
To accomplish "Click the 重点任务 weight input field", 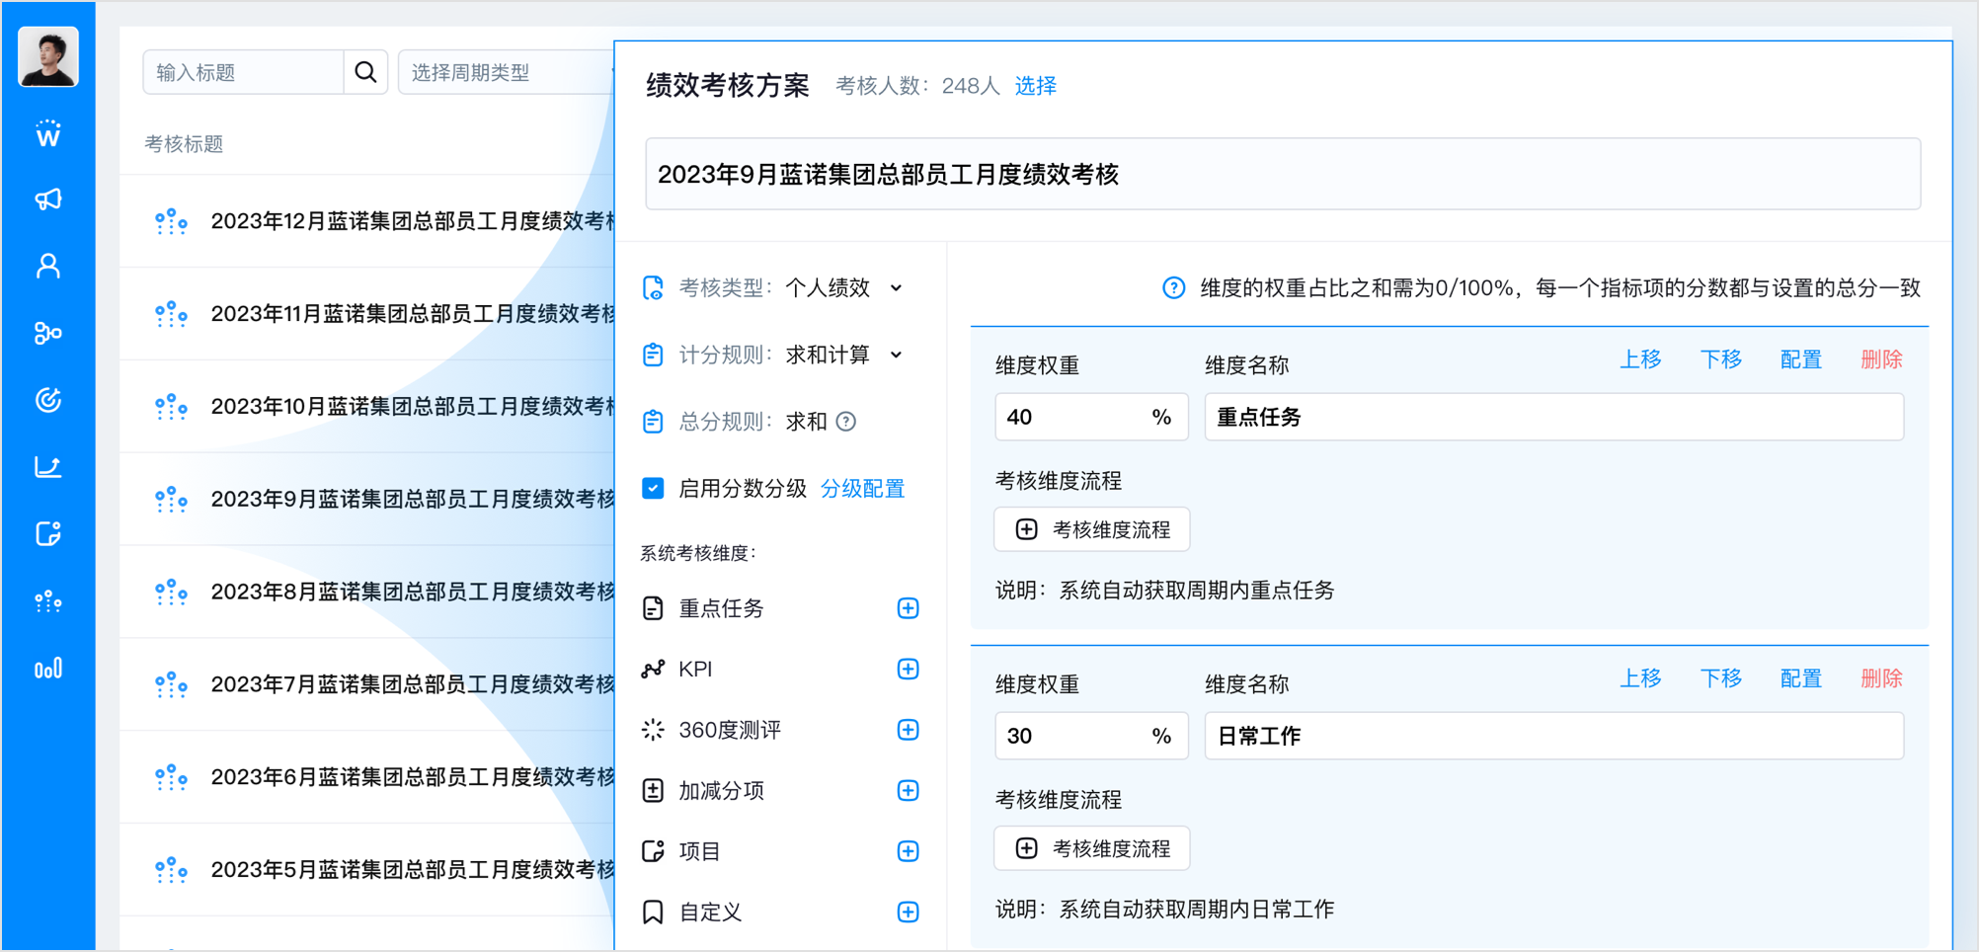I will point(1070,418).
